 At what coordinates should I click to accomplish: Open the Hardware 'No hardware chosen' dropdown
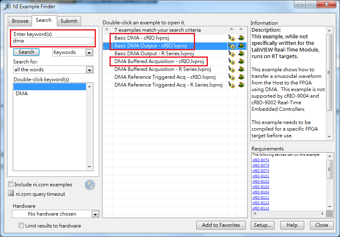point(95,214)
